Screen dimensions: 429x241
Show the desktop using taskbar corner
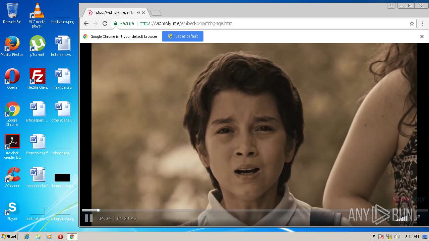(425, 237)
